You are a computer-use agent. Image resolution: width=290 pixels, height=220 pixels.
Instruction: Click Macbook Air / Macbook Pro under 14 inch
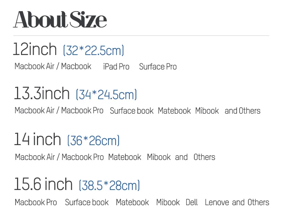(59, 157)
